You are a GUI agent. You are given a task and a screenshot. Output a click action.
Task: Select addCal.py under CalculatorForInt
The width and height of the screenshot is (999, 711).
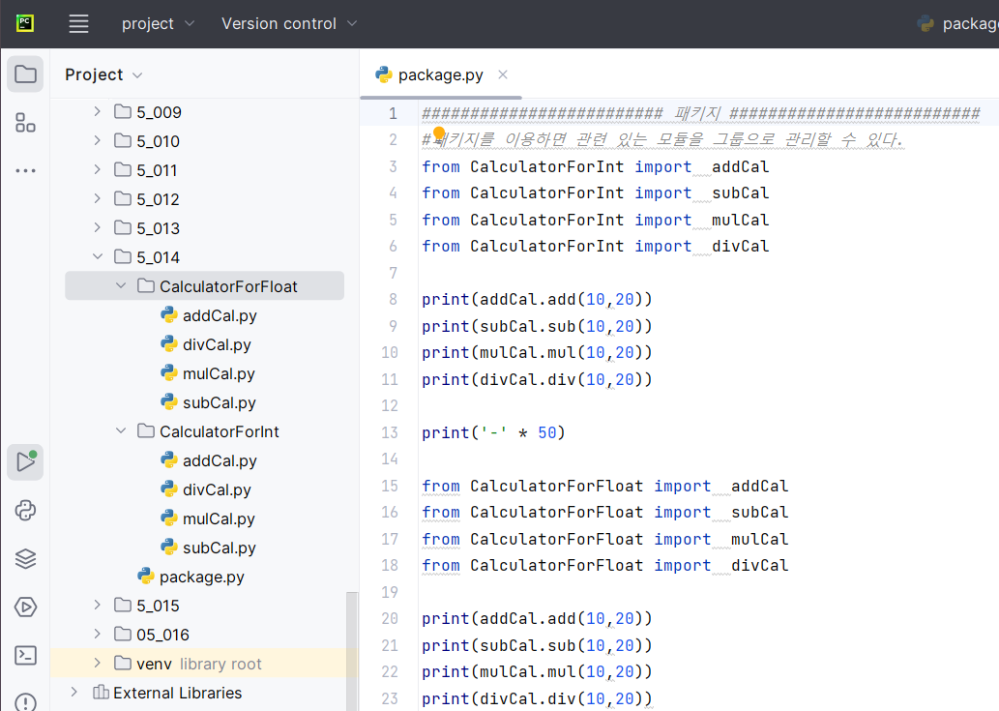pos(220,460)
